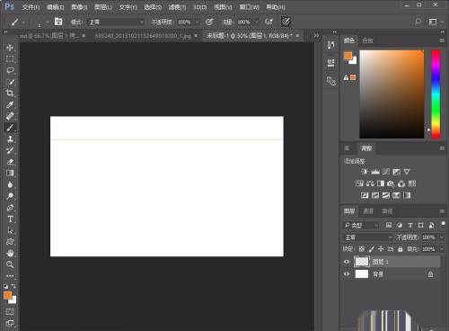449x331 pixels.
Task: Open the brush blend mode dropdown
Action: click(116, 22)
